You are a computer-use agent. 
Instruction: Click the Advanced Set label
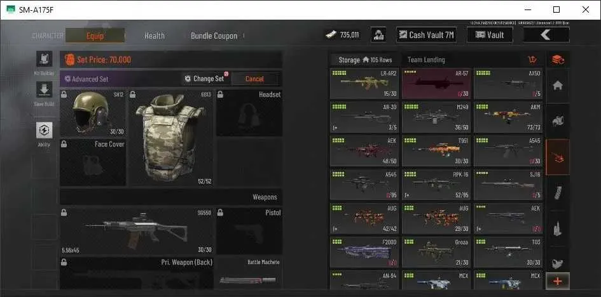(86, 79)
